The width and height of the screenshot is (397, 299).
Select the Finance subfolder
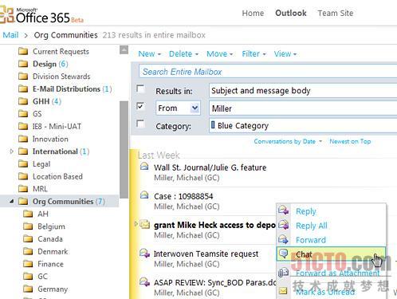click(x=50, y=264)
